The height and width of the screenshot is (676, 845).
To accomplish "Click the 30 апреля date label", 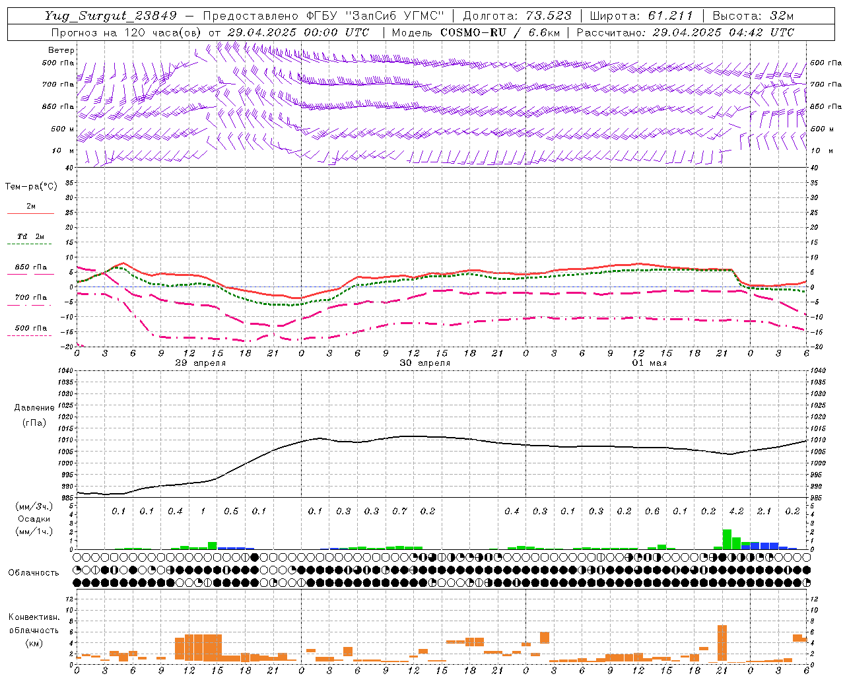I will point(425,363).
